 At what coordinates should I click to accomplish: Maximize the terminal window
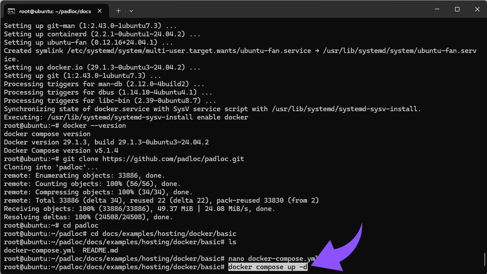457,9
